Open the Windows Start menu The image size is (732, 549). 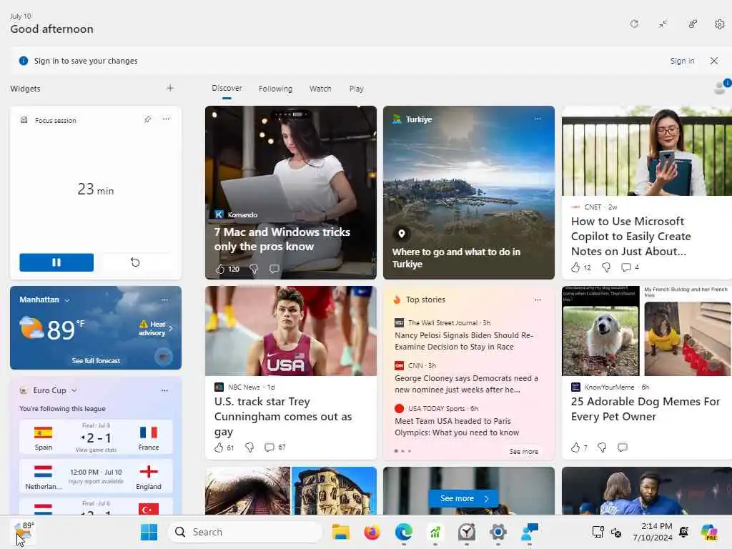[149, 532]
